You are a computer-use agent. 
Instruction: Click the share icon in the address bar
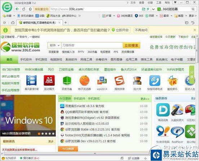[x=143, y=9]
